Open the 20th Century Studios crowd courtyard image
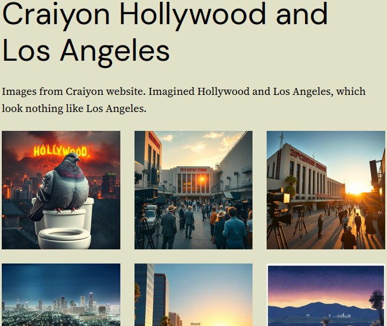387x326 pixels. tap(193, 190)
